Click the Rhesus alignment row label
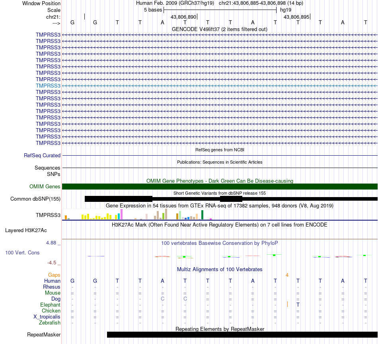Image resolution: width=378 pixels, height=344 pixels. (52, 287)
